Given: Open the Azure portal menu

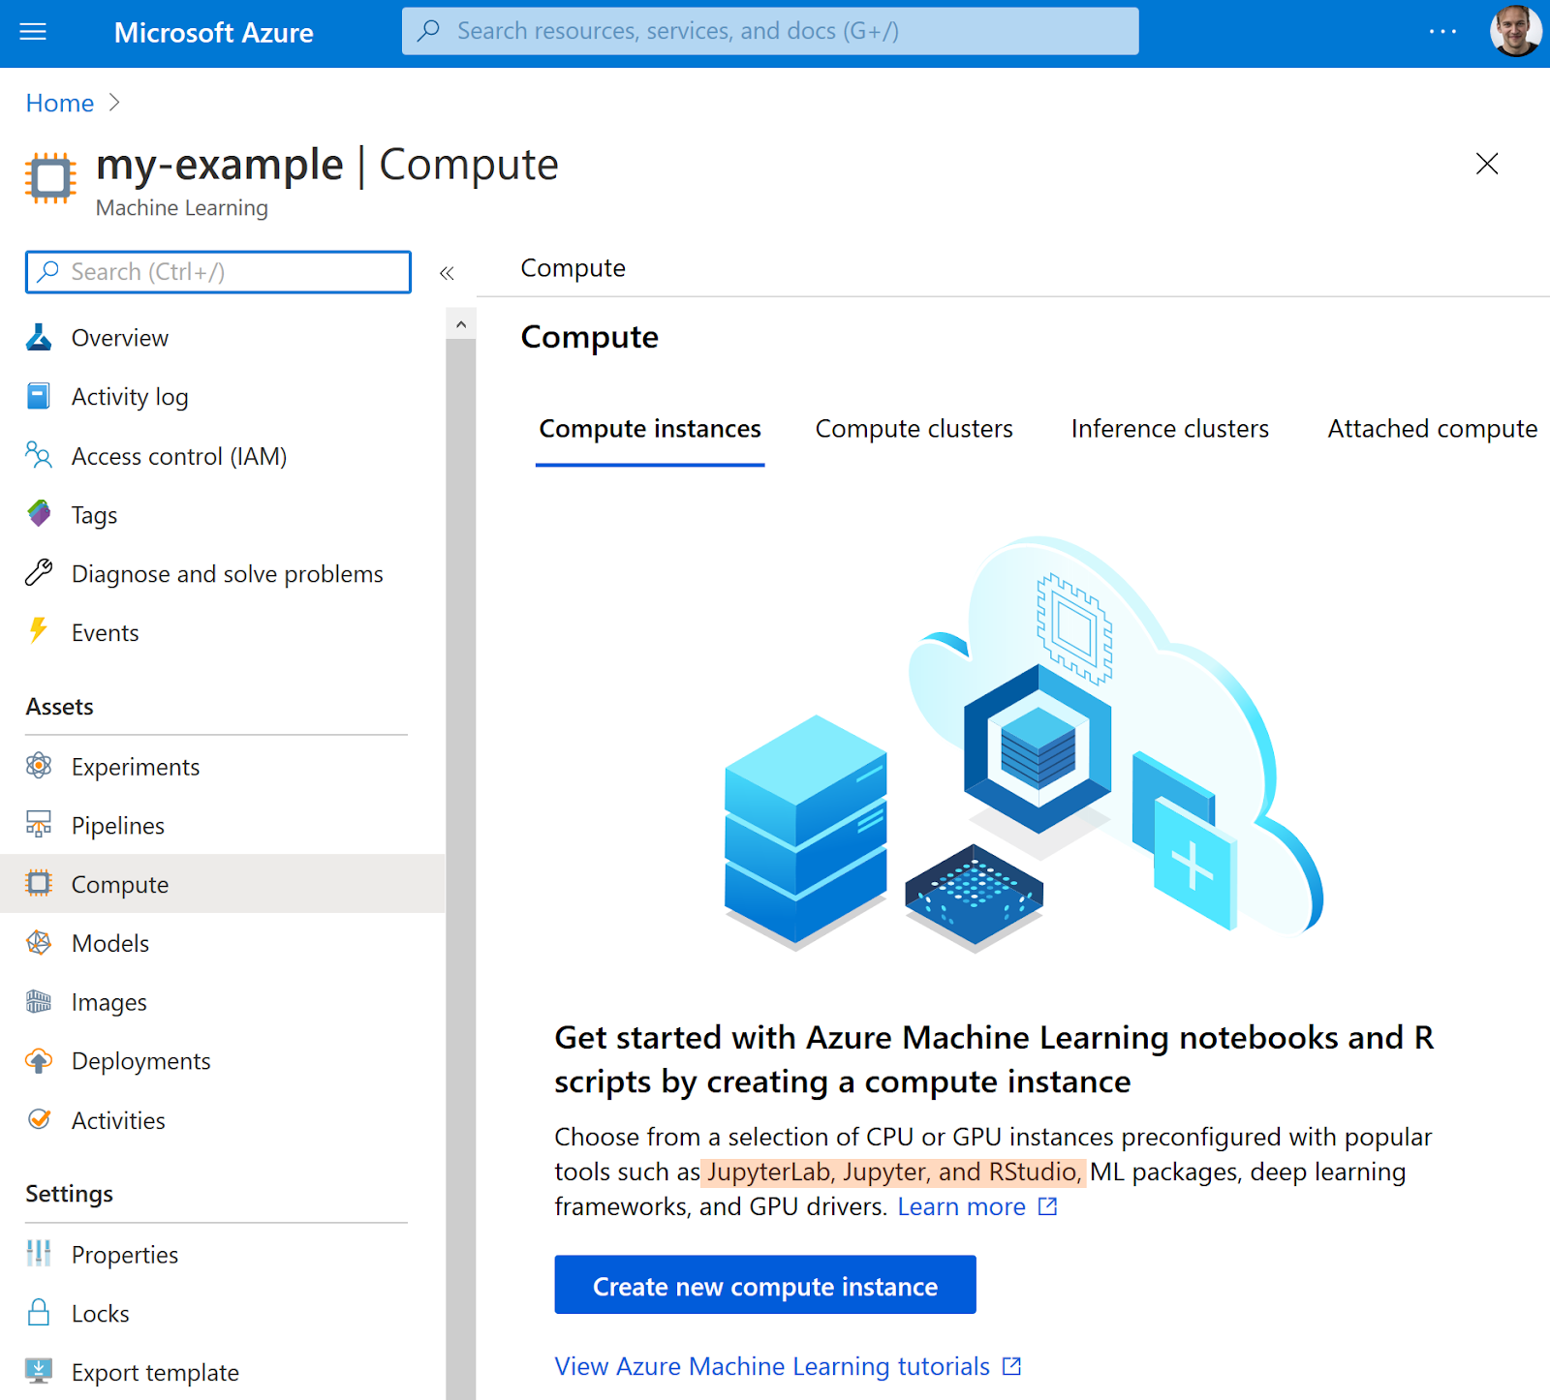Looking at the screenshot, I should (33, 32).
